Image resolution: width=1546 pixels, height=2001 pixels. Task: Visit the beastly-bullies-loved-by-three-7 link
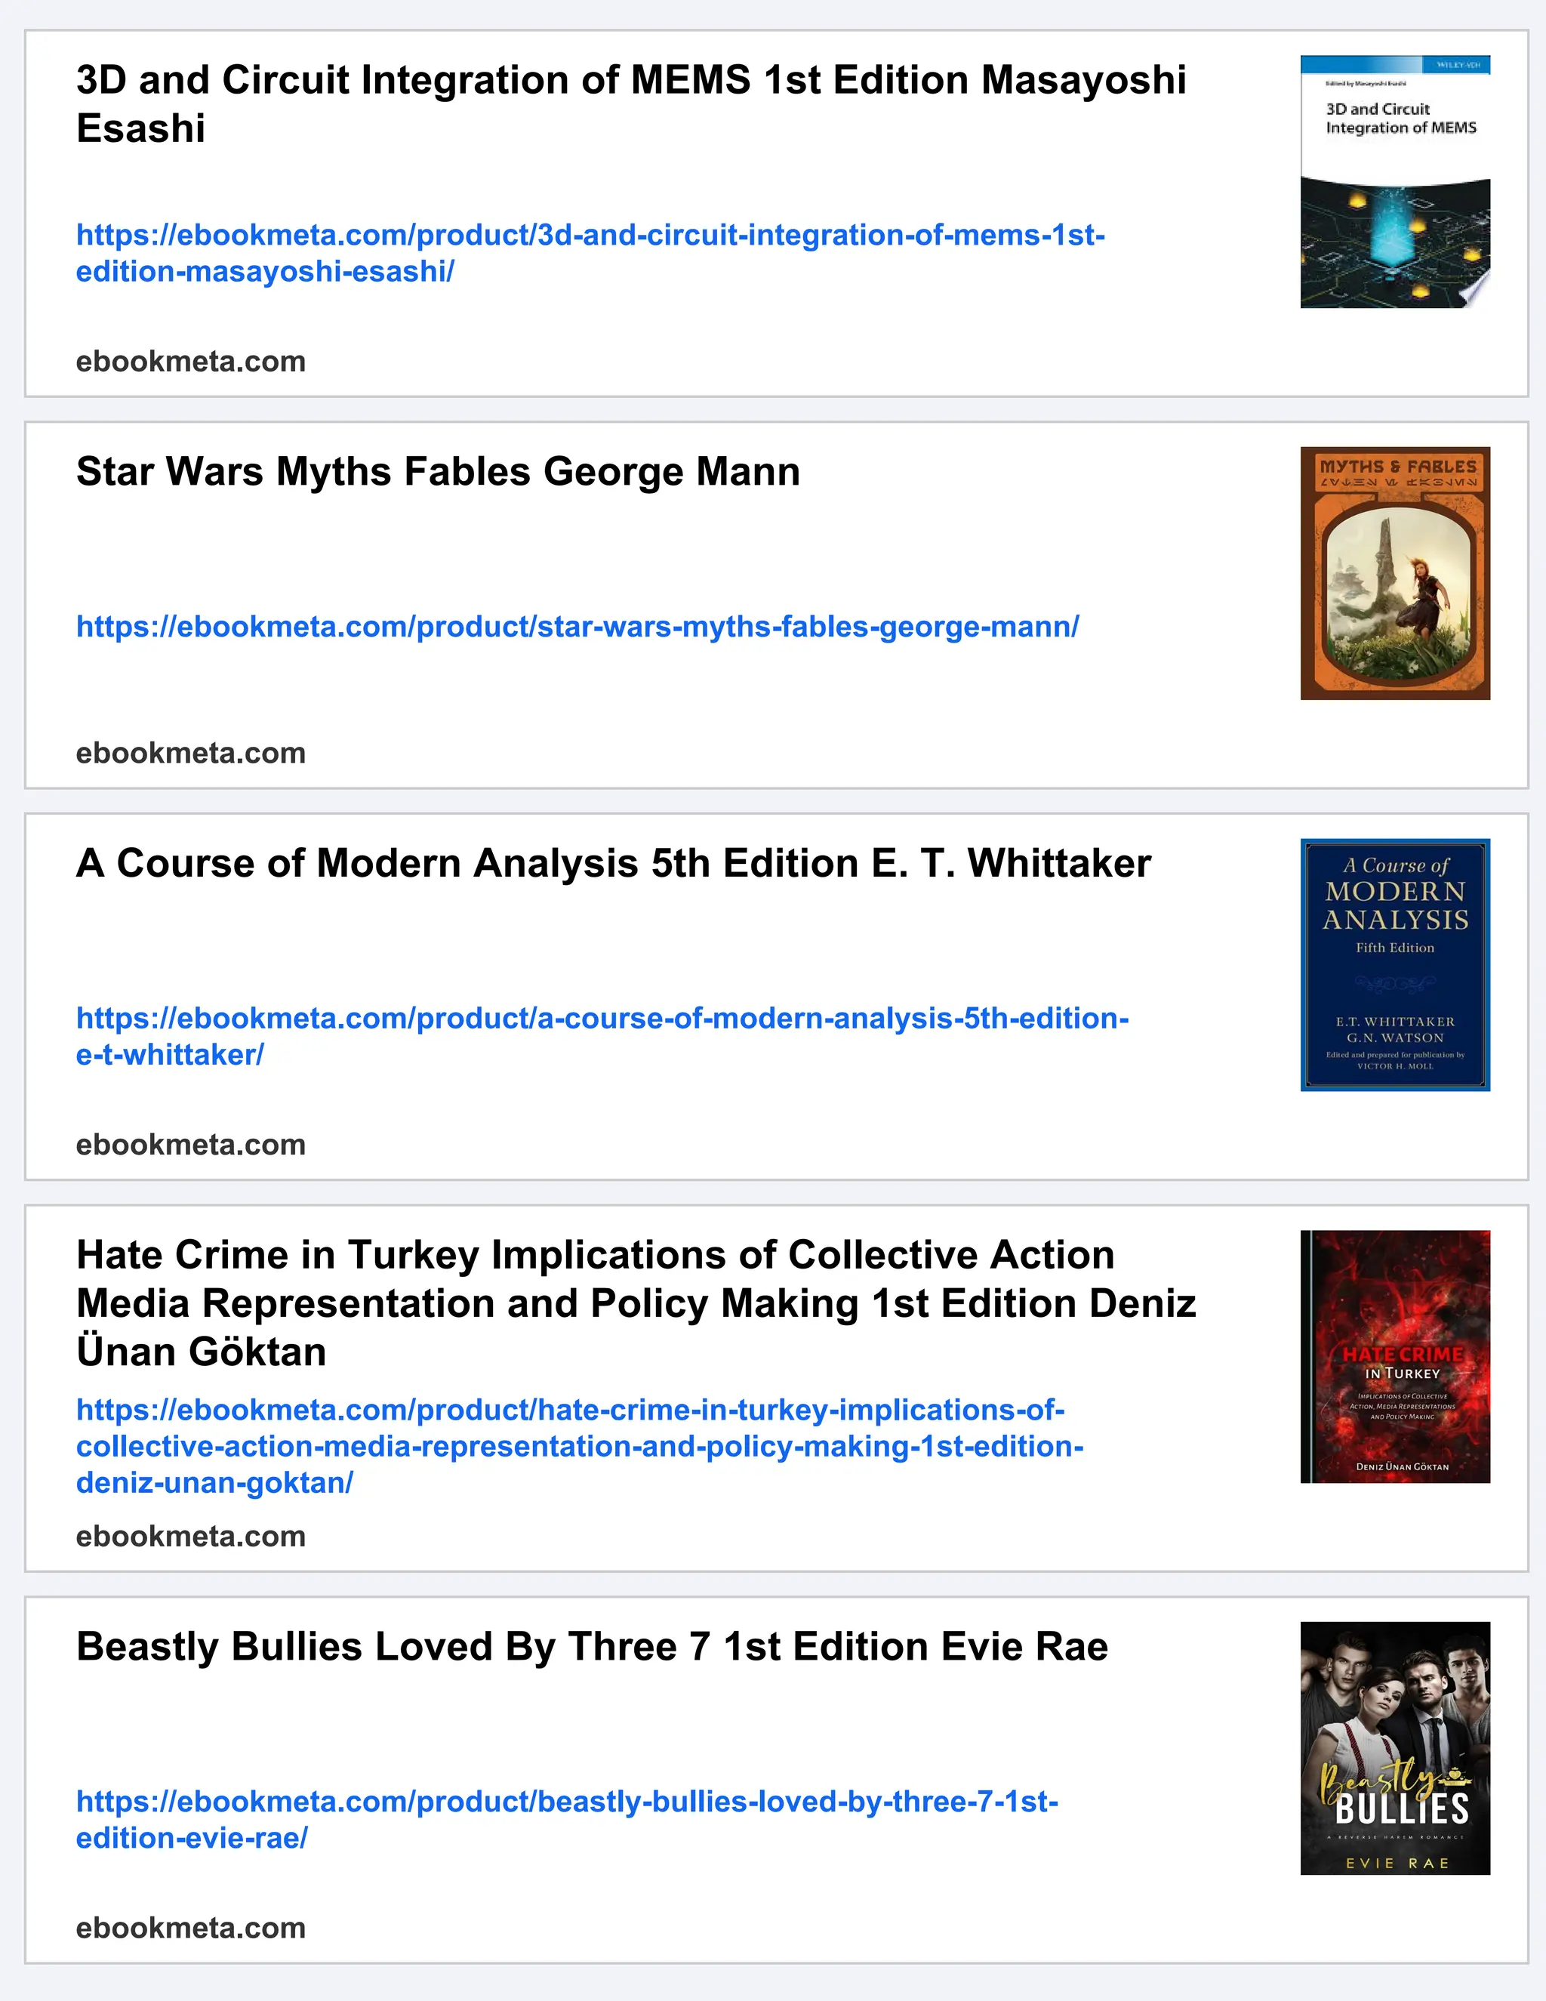[567, 1820]
